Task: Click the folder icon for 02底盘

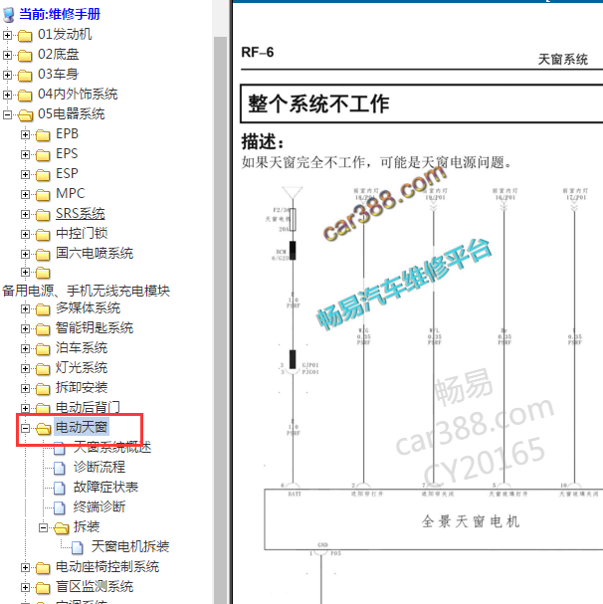Action: 25,56
